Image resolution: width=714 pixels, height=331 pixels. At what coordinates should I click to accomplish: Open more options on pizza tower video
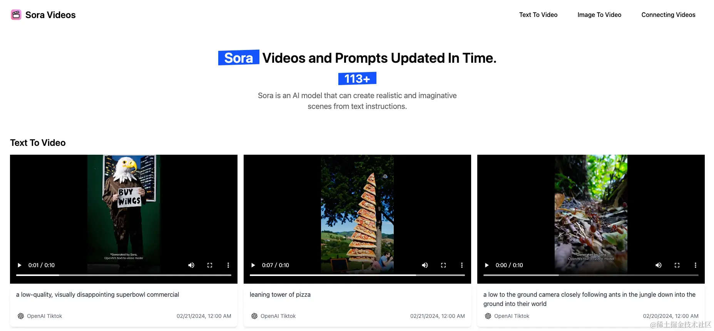(462, 265)
